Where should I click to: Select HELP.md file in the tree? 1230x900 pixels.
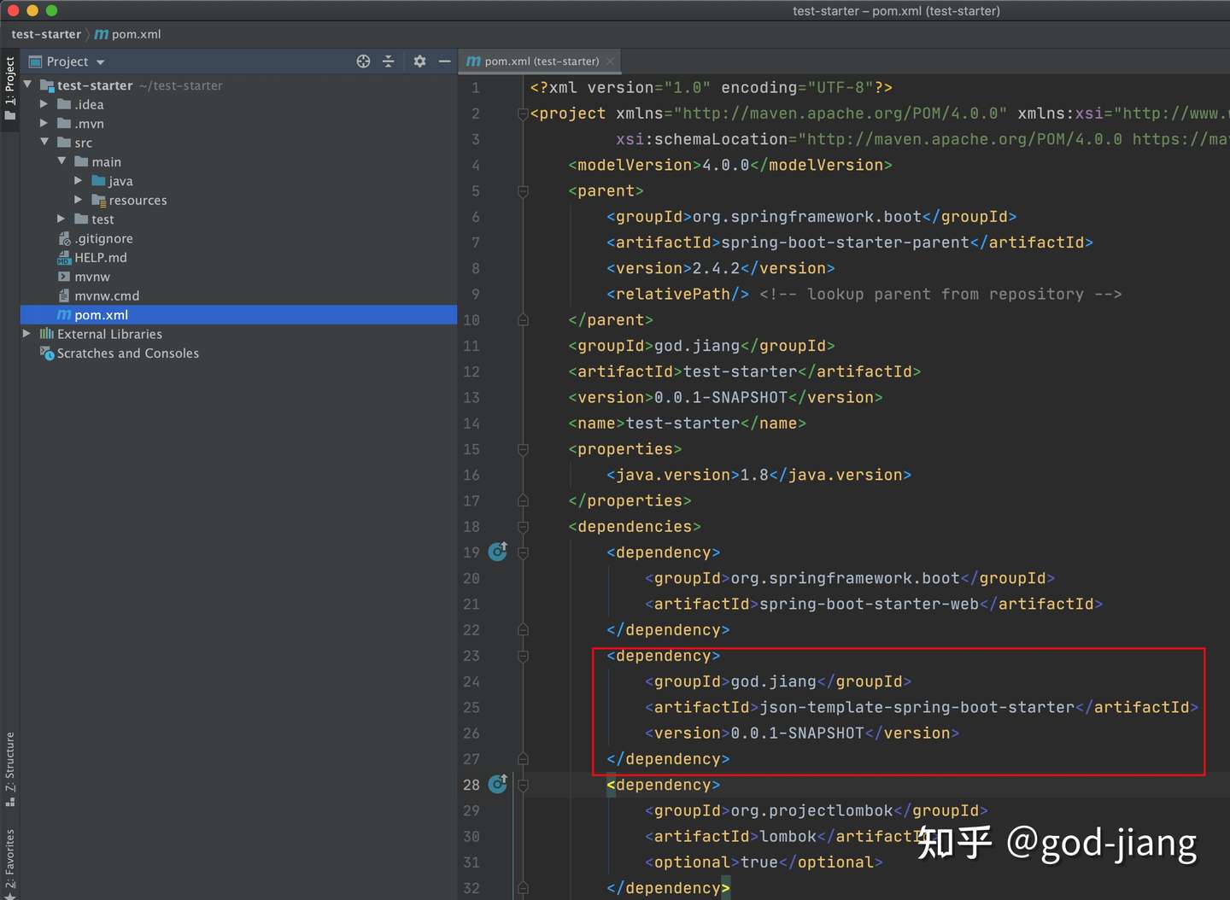click(101, 257)
